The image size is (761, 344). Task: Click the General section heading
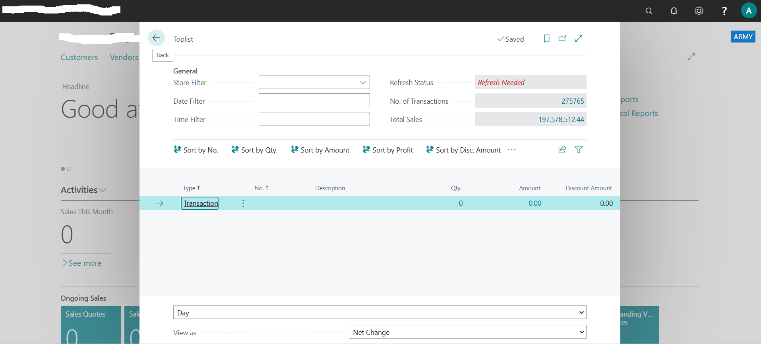(x=185, y=71)
